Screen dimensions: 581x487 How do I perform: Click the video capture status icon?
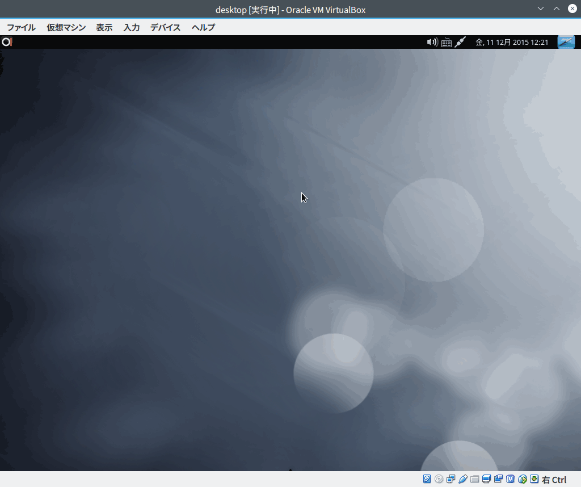click(x=498, y=479)
